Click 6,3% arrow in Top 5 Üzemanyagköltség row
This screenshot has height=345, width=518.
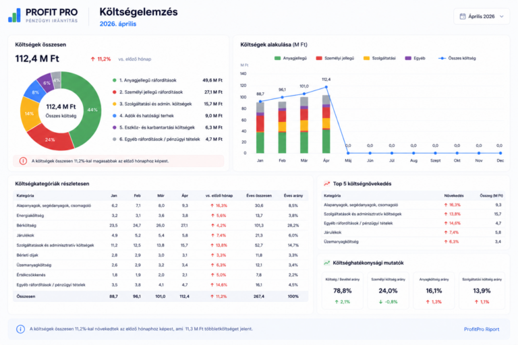(x=446, y=242)
